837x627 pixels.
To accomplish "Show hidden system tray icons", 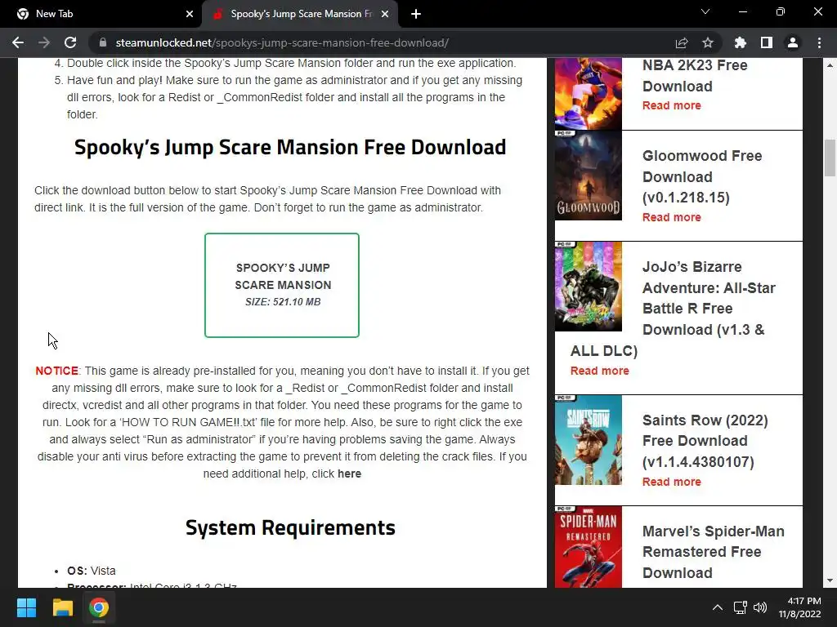I will [x=718, y=607].
